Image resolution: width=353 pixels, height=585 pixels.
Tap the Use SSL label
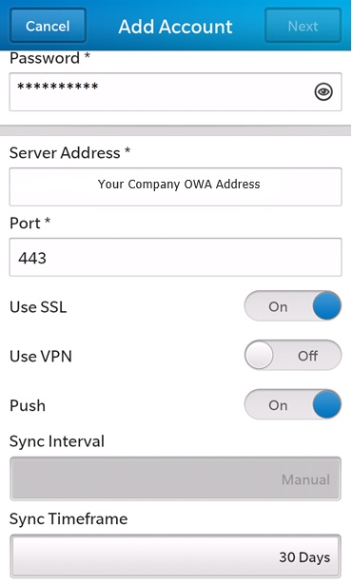pyautogui.click(x=38, y=307)
